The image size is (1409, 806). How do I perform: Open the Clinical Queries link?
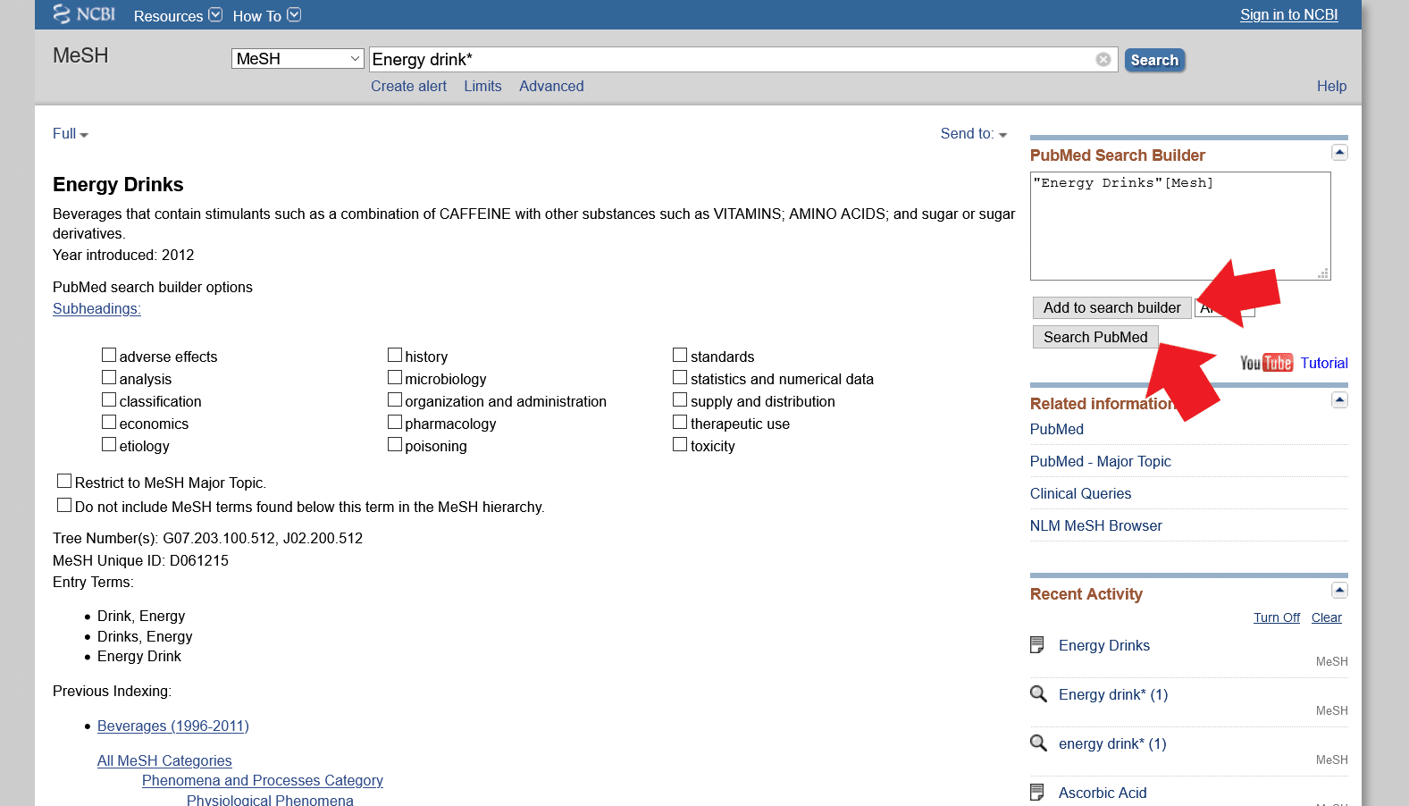[x=1080, y=493]
